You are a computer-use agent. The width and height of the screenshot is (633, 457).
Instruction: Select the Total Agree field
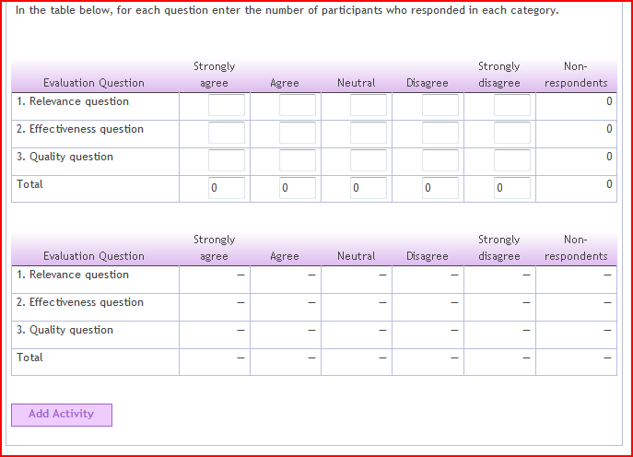(x=298, y=188)
